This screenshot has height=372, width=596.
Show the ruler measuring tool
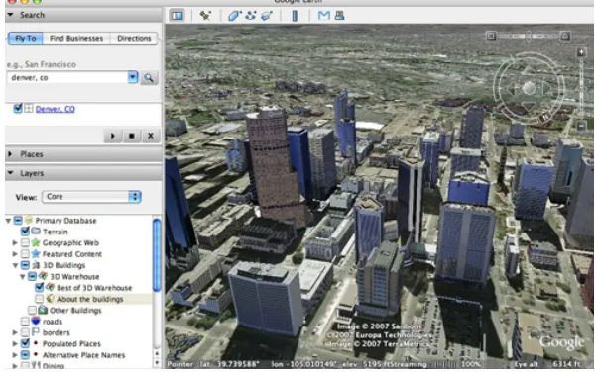295,16
